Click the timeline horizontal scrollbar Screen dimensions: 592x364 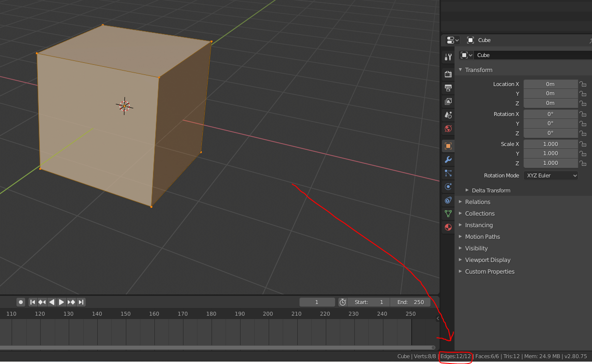[x=217, y=347]
